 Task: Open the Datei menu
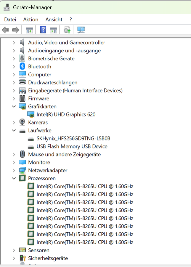coord(10,20)
